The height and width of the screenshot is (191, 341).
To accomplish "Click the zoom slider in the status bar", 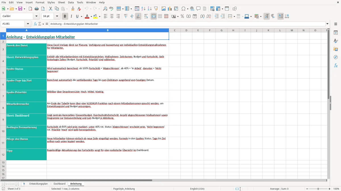I will (x=318, y=189).
